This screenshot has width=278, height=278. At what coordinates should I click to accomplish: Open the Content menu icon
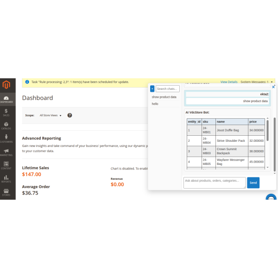click(x=6, y=165)
